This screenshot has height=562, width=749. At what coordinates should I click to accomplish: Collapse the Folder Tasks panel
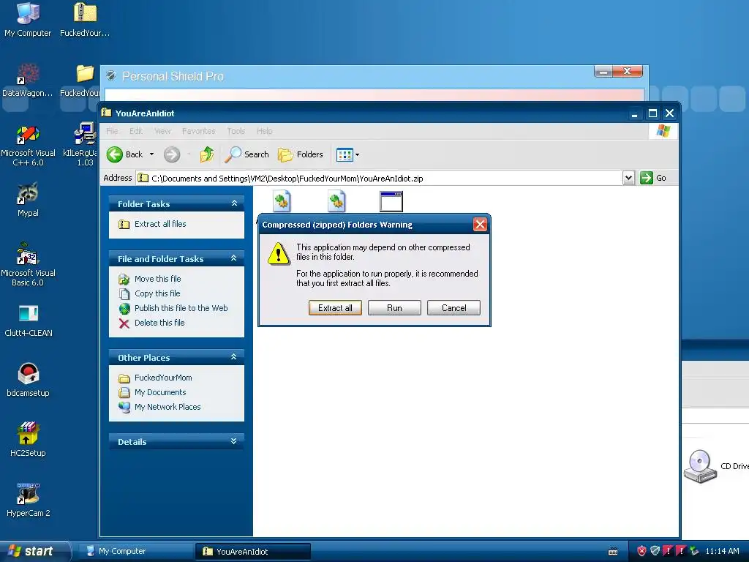pos(234,203)
